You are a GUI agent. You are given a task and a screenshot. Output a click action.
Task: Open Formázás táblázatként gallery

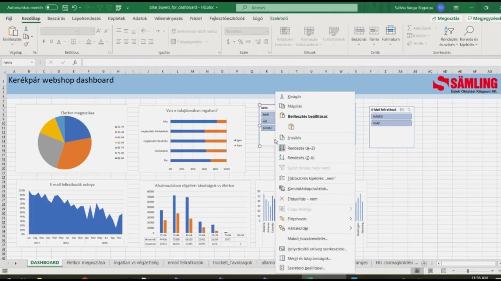pyautogui.click(x=309, y=37)
